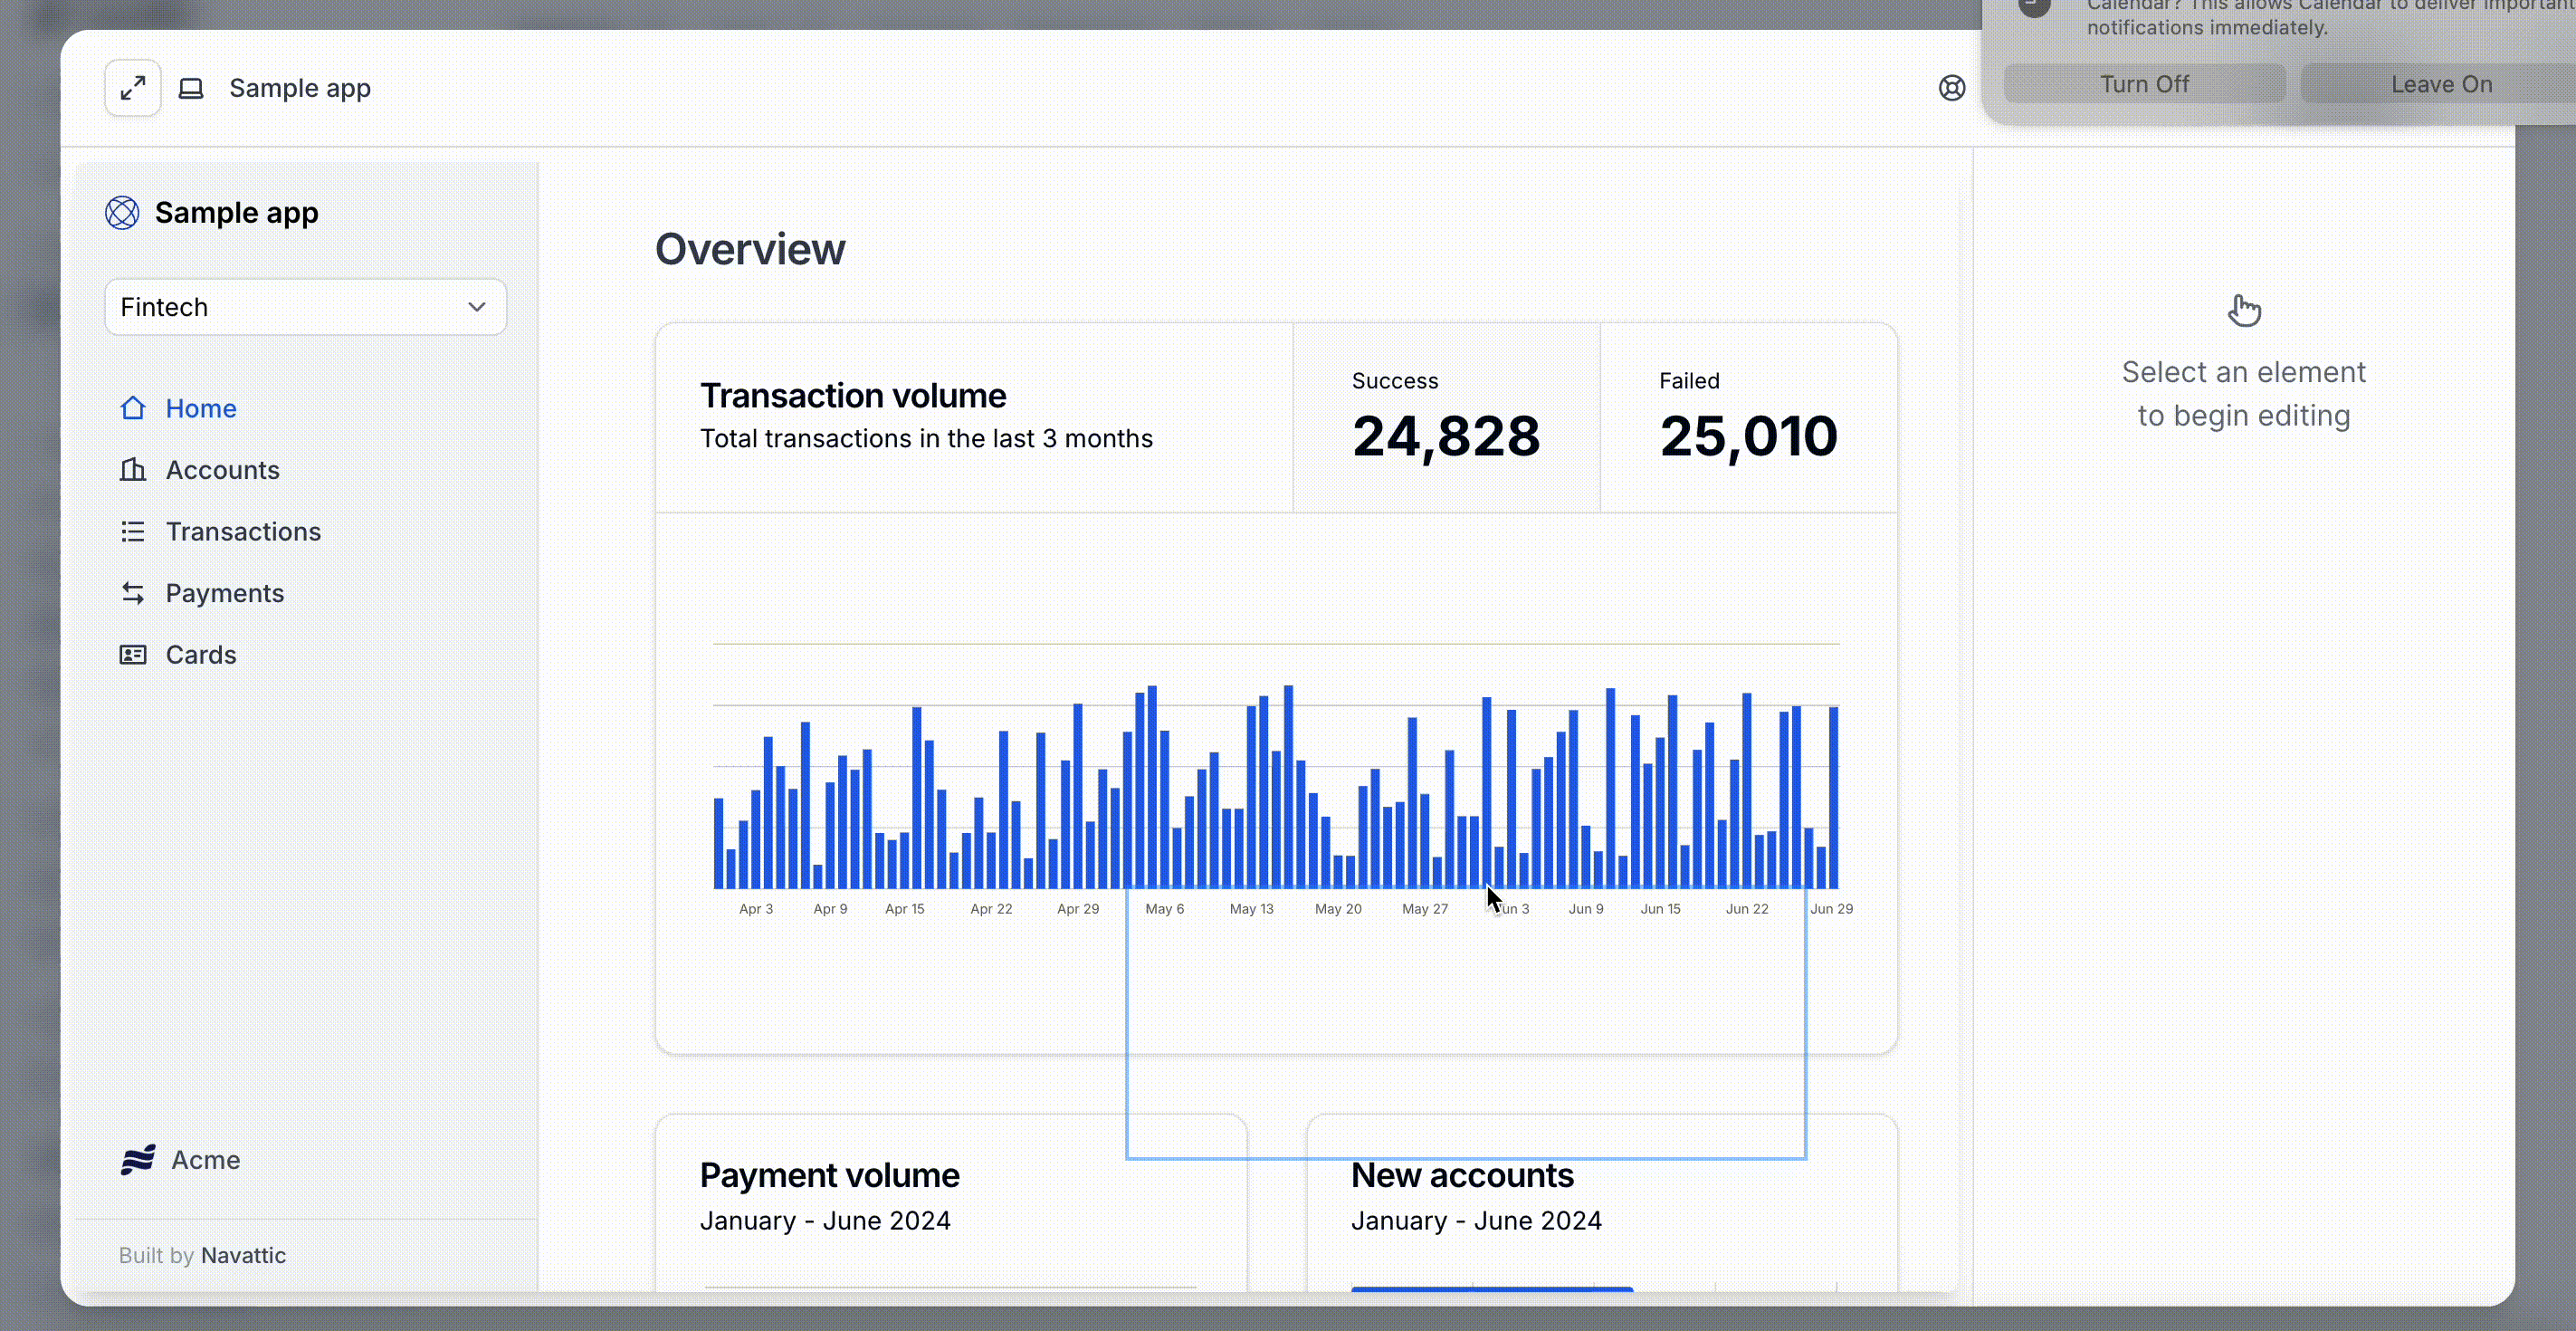The image size is (2576, 1331).
Task: Click the laptop device icon in header
Action: 191,88
